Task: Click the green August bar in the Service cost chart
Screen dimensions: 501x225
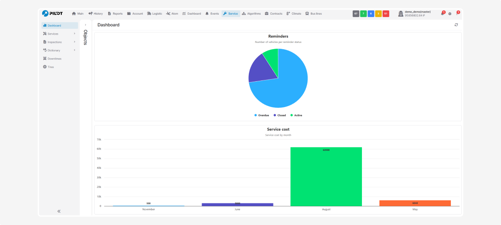Action: click(326, 177)
